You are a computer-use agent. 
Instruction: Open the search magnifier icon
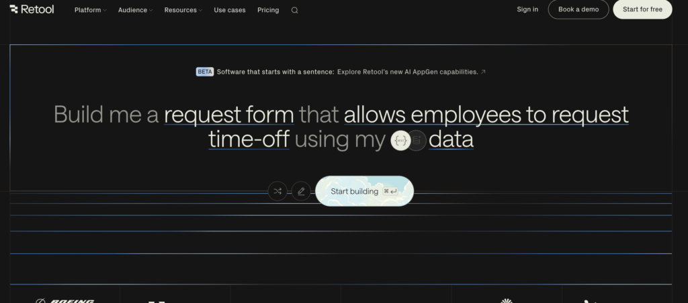[x=294, y=10]
